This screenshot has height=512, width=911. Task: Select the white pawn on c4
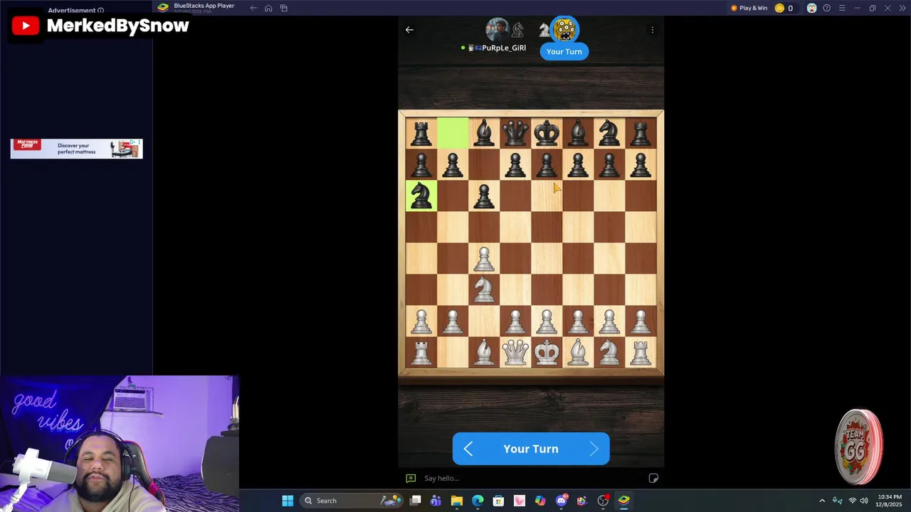click(x=484, y=258)
